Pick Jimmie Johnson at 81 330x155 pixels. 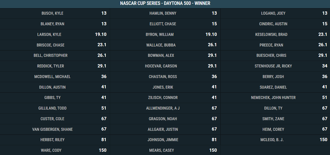tap(214, 140)
